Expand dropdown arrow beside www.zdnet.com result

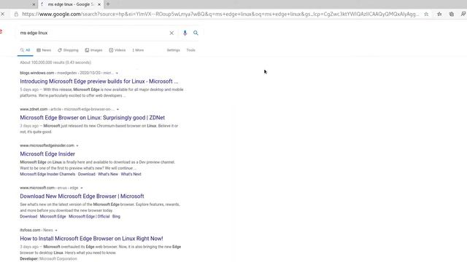tap(117, 109)
